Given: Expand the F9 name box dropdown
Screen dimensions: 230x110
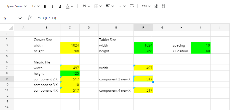Looking at the screenshot, I should pyautogui.click(x=20, y=18).
